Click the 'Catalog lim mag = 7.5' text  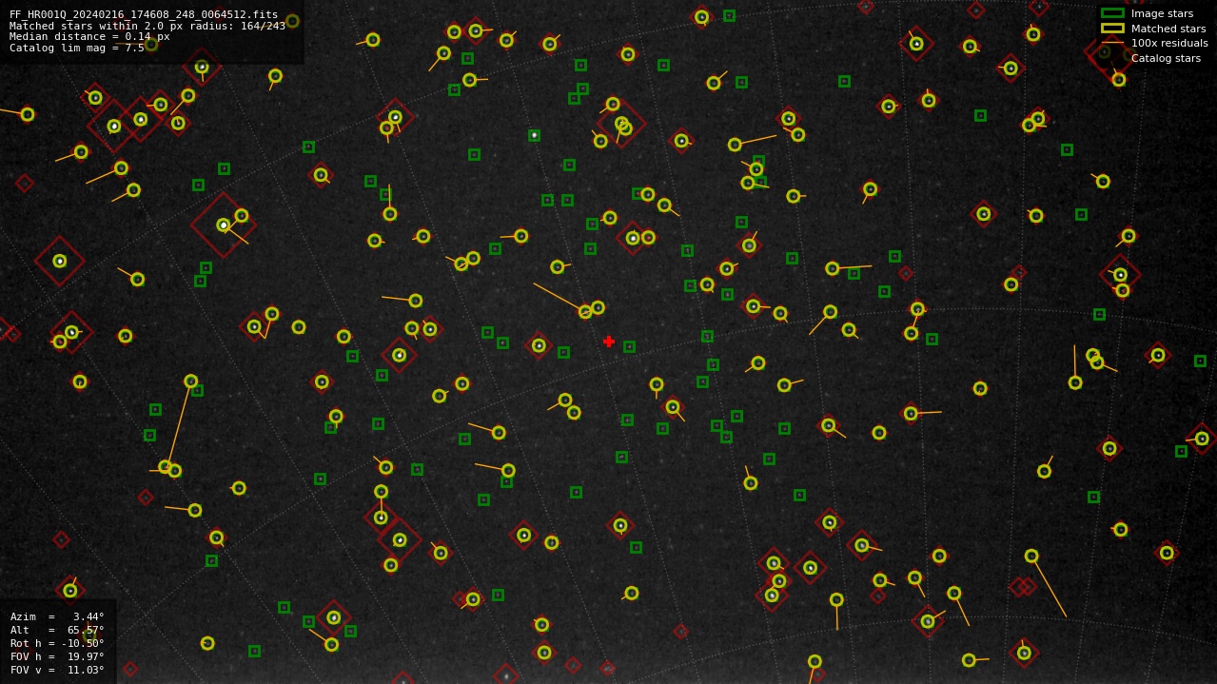point(77,48)
